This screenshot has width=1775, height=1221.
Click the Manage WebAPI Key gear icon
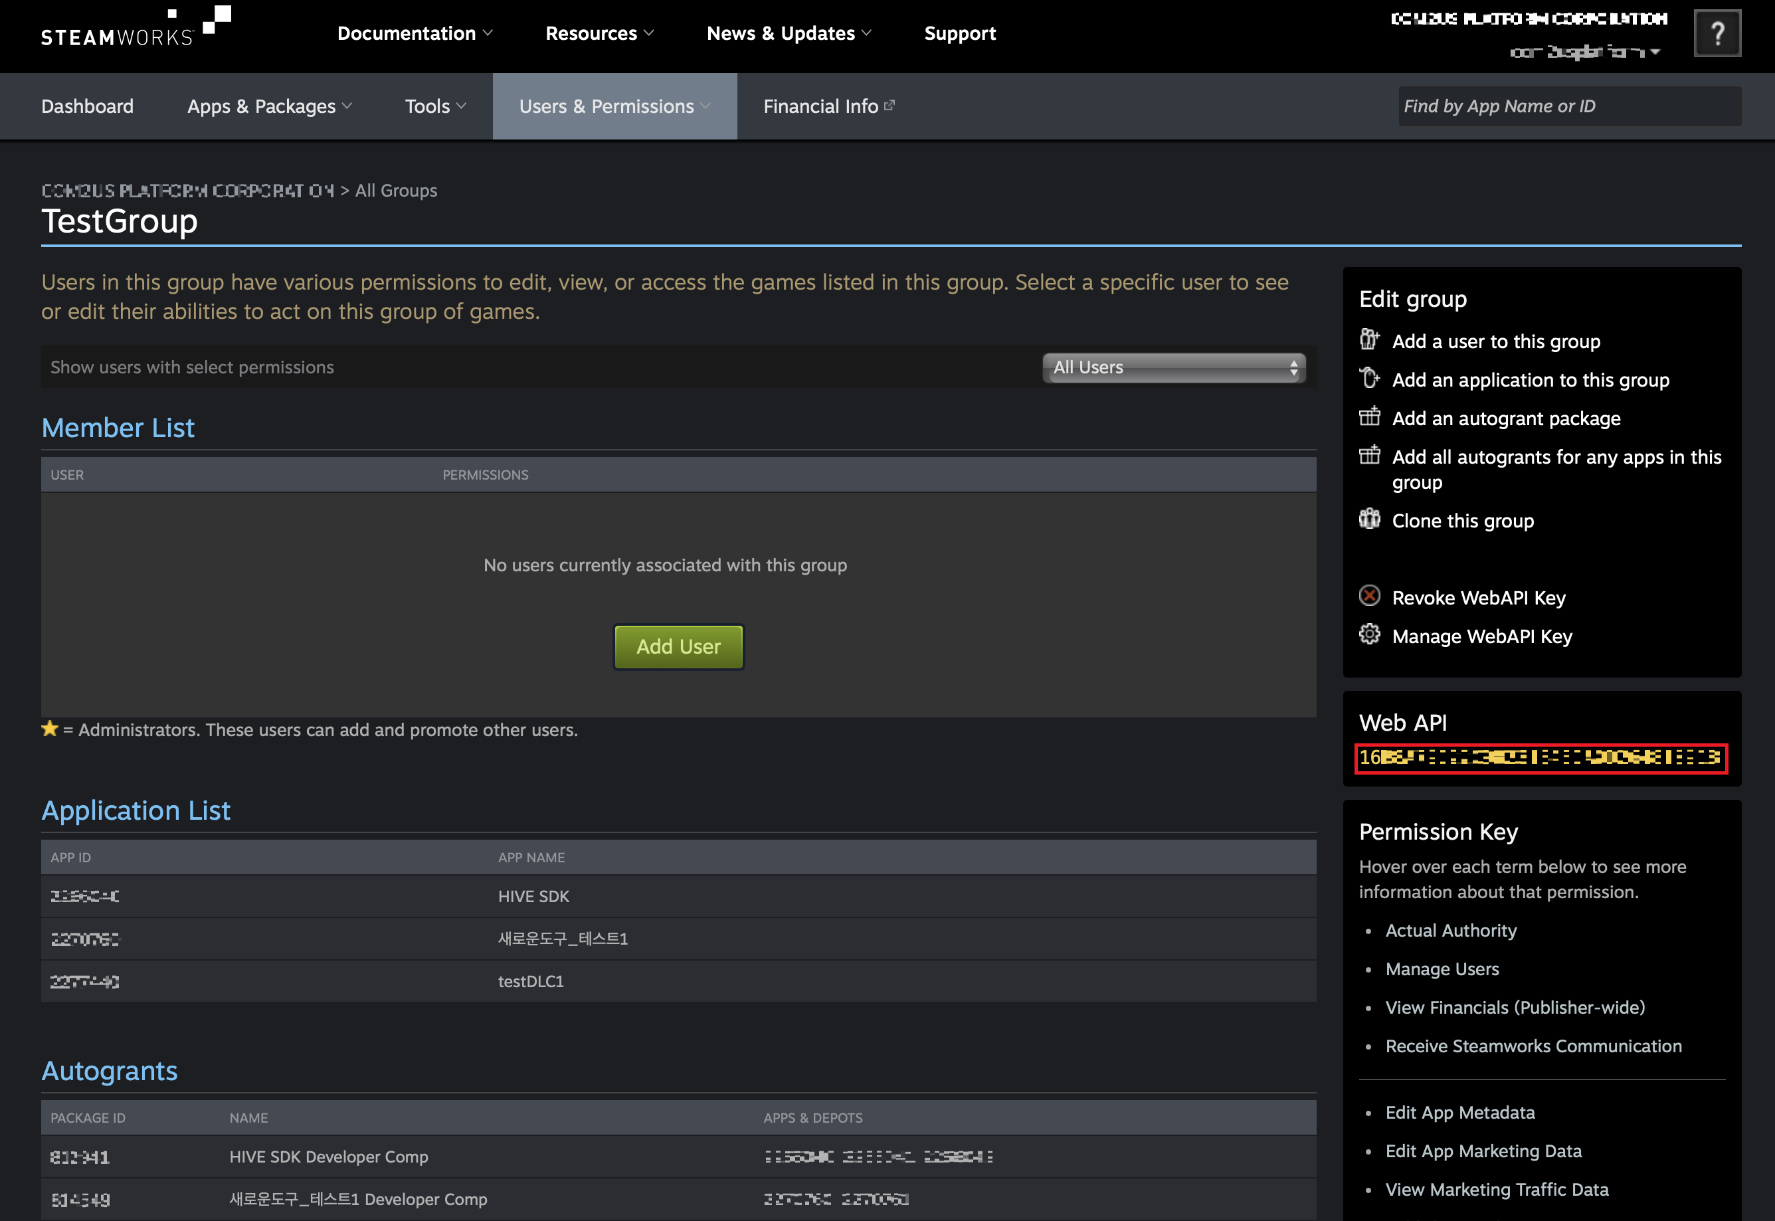(x=1368, y=635)
